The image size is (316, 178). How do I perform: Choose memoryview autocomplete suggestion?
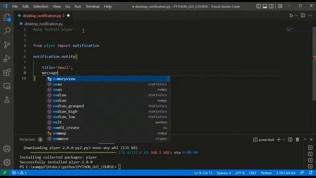coord(109,79)
